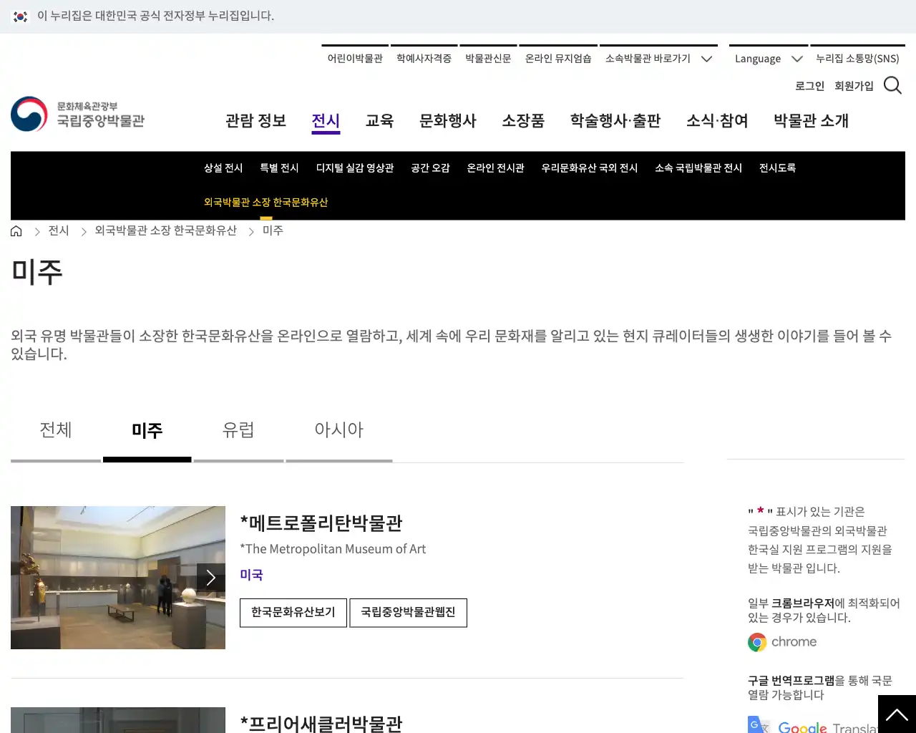This screenshot has width=916, height=733.
Task: Click the 한국문화유산보기 button
Action: coord(293,613)
